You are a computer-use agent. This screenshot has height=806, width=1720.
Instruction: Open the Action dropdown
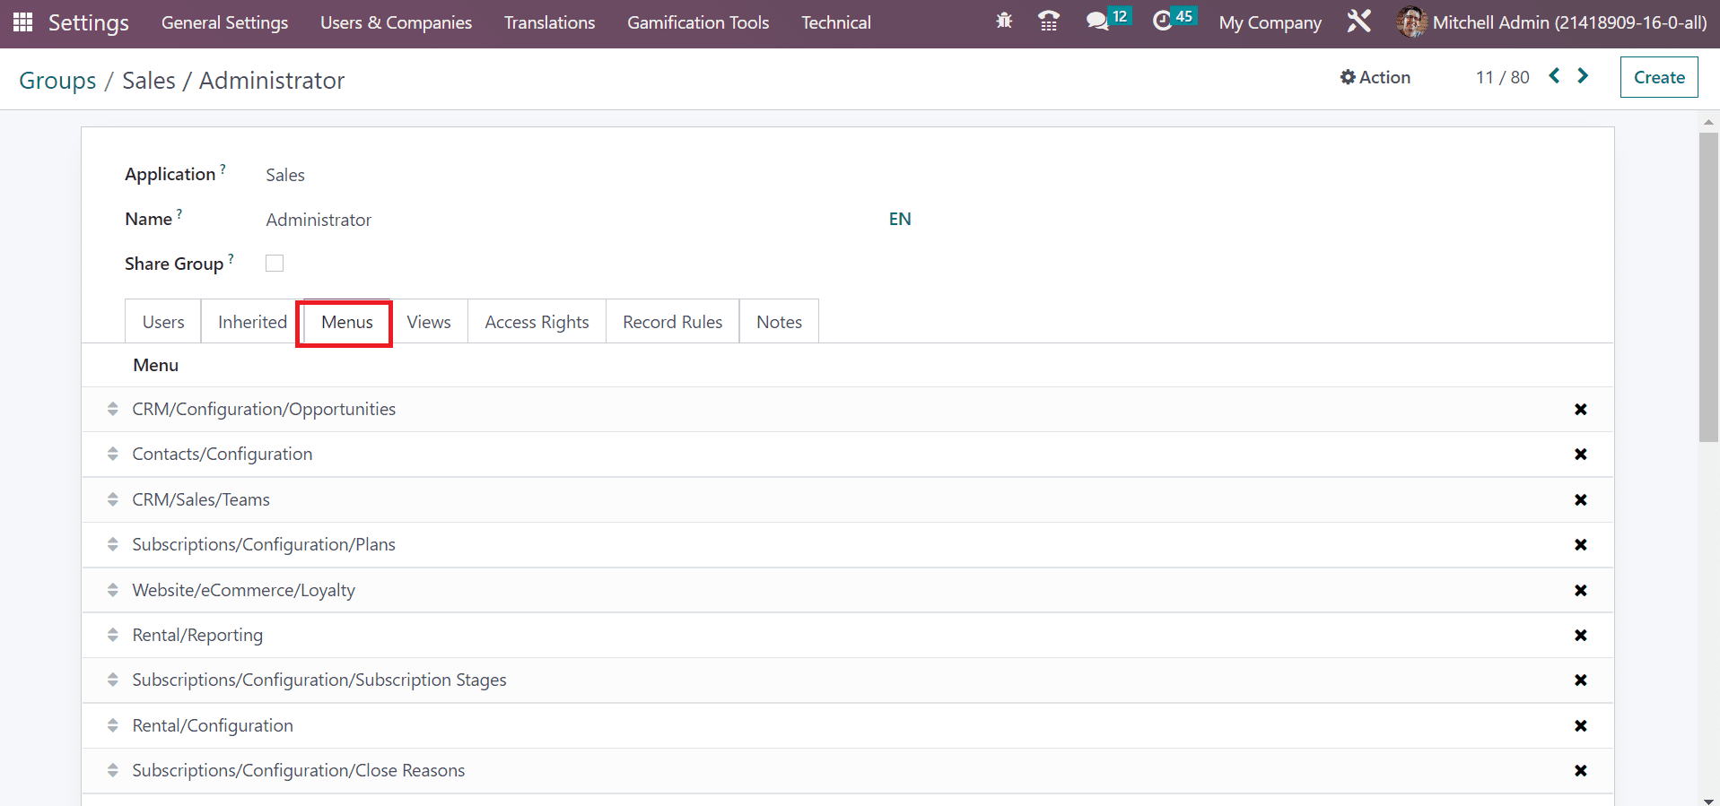point(1375,77)
